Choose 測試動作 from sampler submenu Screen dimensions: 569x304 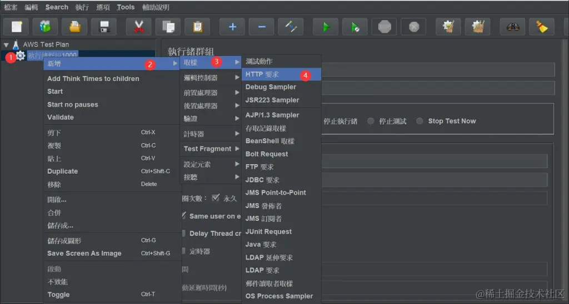[x=281, y=61]
